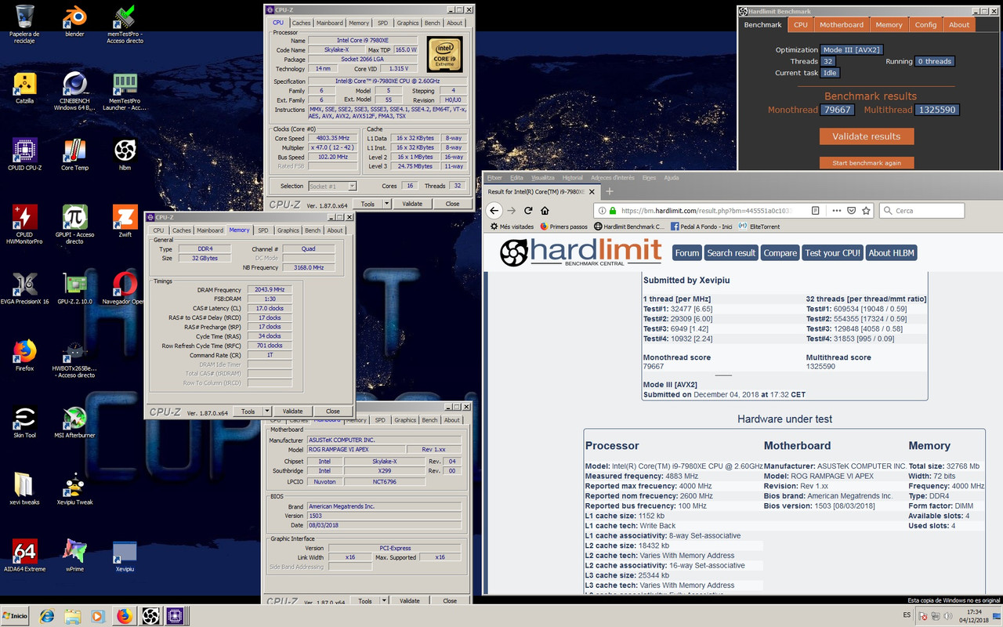Open Memory tab in Hardlimit Benchmark
The height and width of the screenshot is (627, 1003).
889,25
